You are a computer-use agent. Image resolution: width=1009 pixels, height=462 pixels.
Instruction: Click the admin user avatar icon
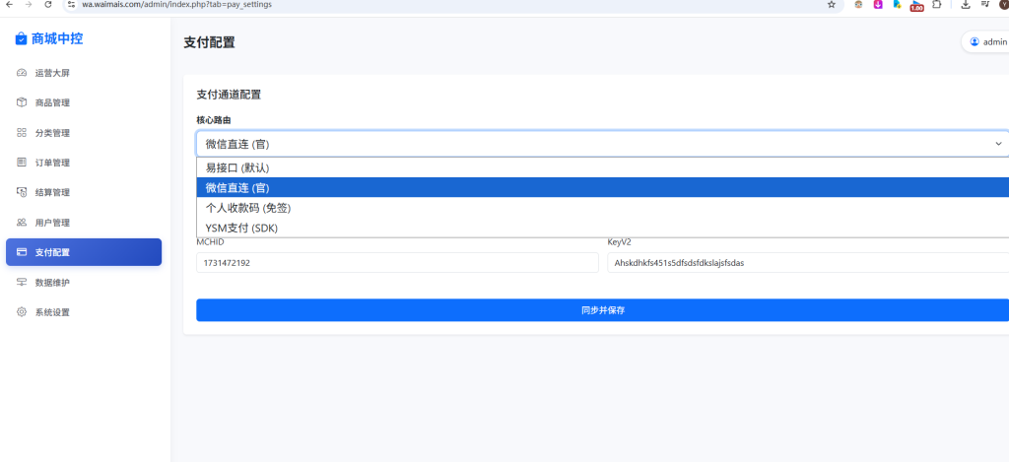click(x=975, y=42)
